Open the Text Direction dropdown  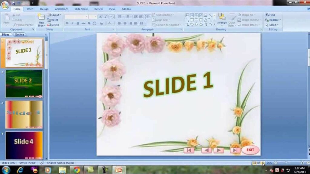pos(163,15)
